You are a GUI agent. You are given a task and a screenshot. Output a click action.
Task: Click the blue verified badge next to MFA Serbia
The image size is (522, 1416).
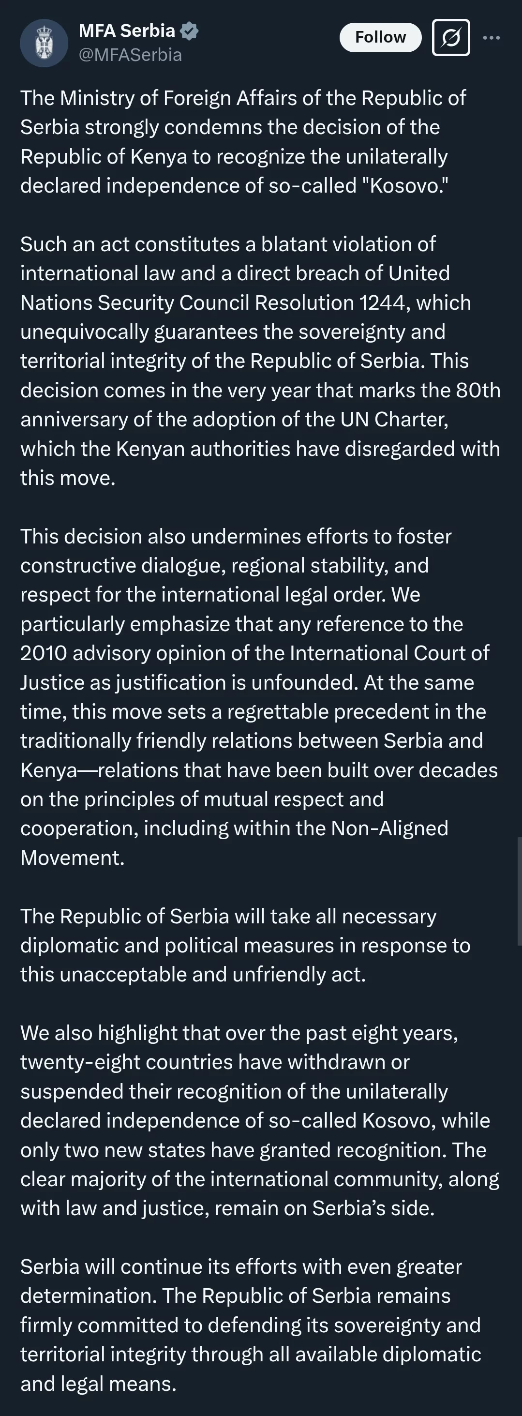[x=190, y=31]
